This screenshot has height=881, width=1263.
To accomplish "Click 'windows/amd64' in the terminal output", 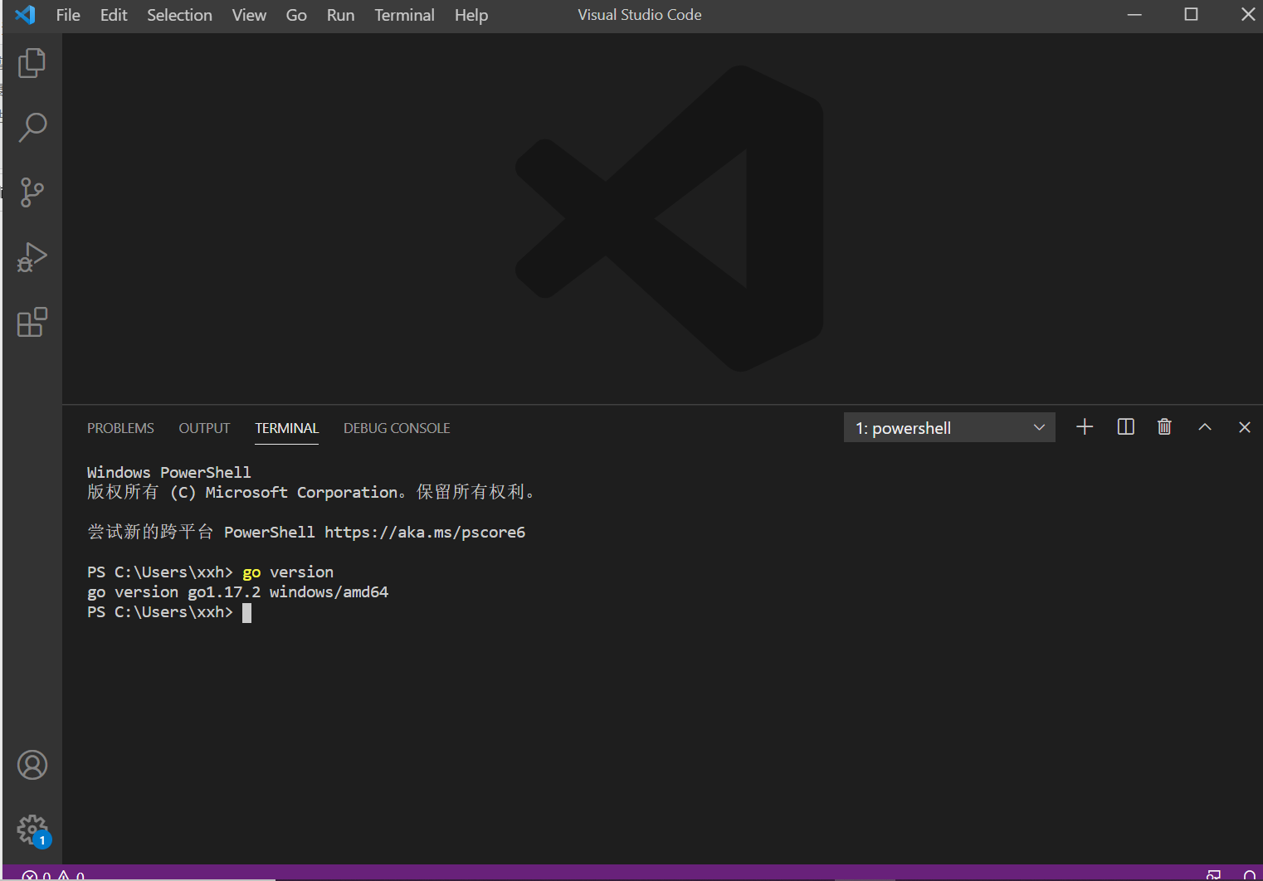I will 329,591.
